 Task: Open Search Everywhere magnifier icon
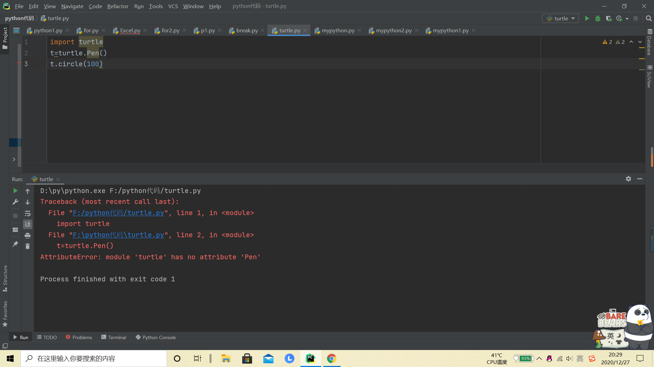point(649,18)
